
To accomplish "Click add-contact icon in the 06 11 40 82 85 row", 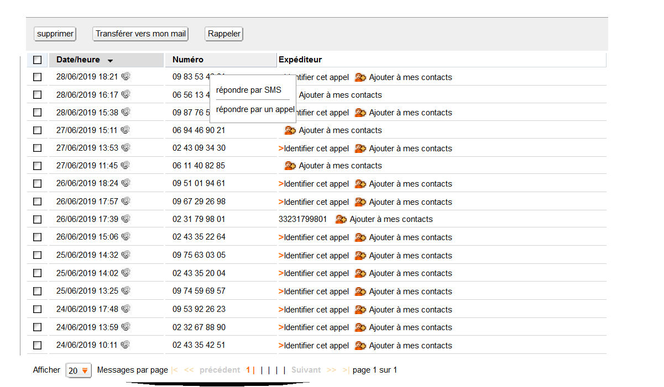I will pyautogui.click(x=290, y=166).
